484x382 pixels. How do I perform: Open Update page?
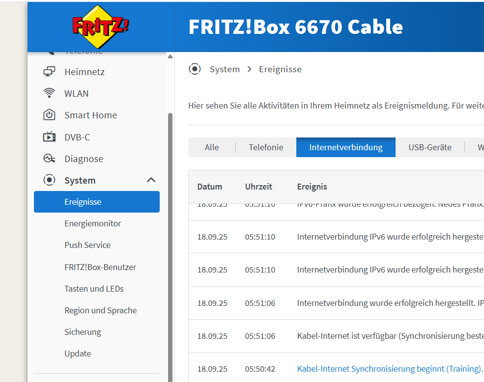point(78,354)
